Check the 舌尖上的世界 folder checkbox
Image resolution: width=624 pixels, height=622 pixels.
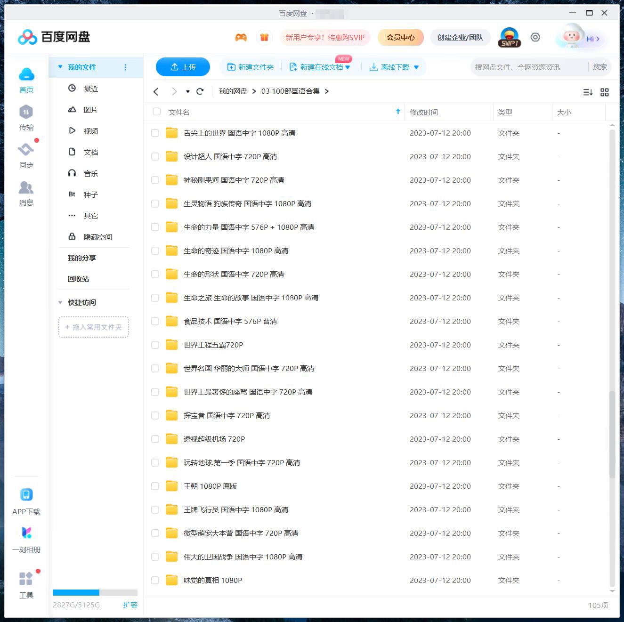tap(155, 133)
